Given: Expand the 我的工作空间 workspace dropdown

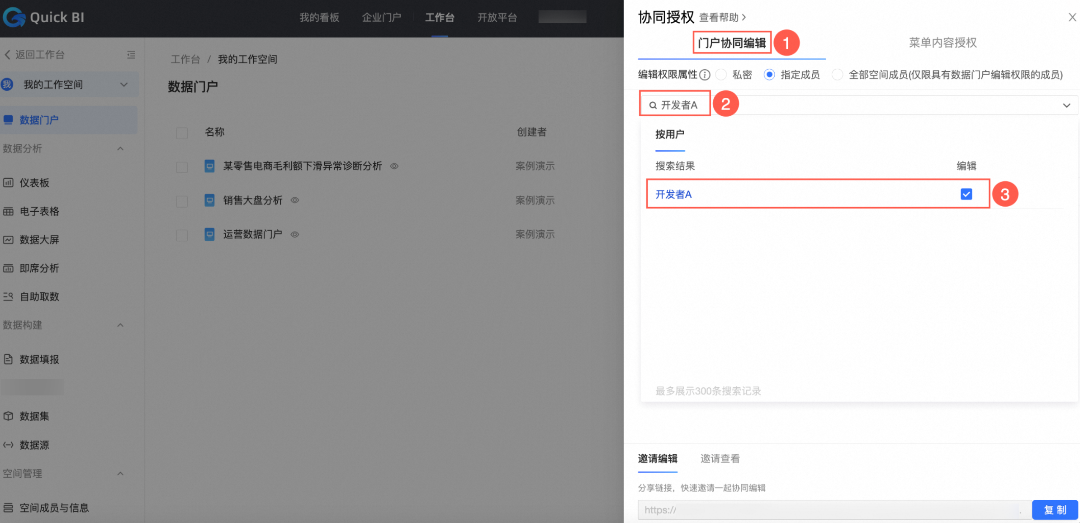Looking at the screenshot, I should click(x=123, y=85).
